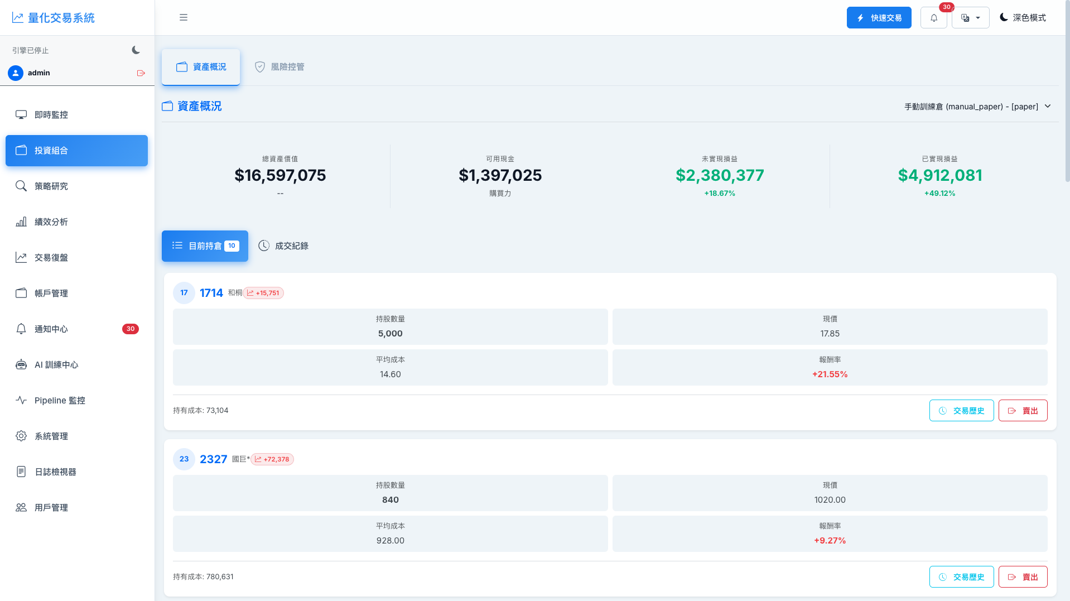Expand the 手動訓練倉 account selector

[977, 107]
